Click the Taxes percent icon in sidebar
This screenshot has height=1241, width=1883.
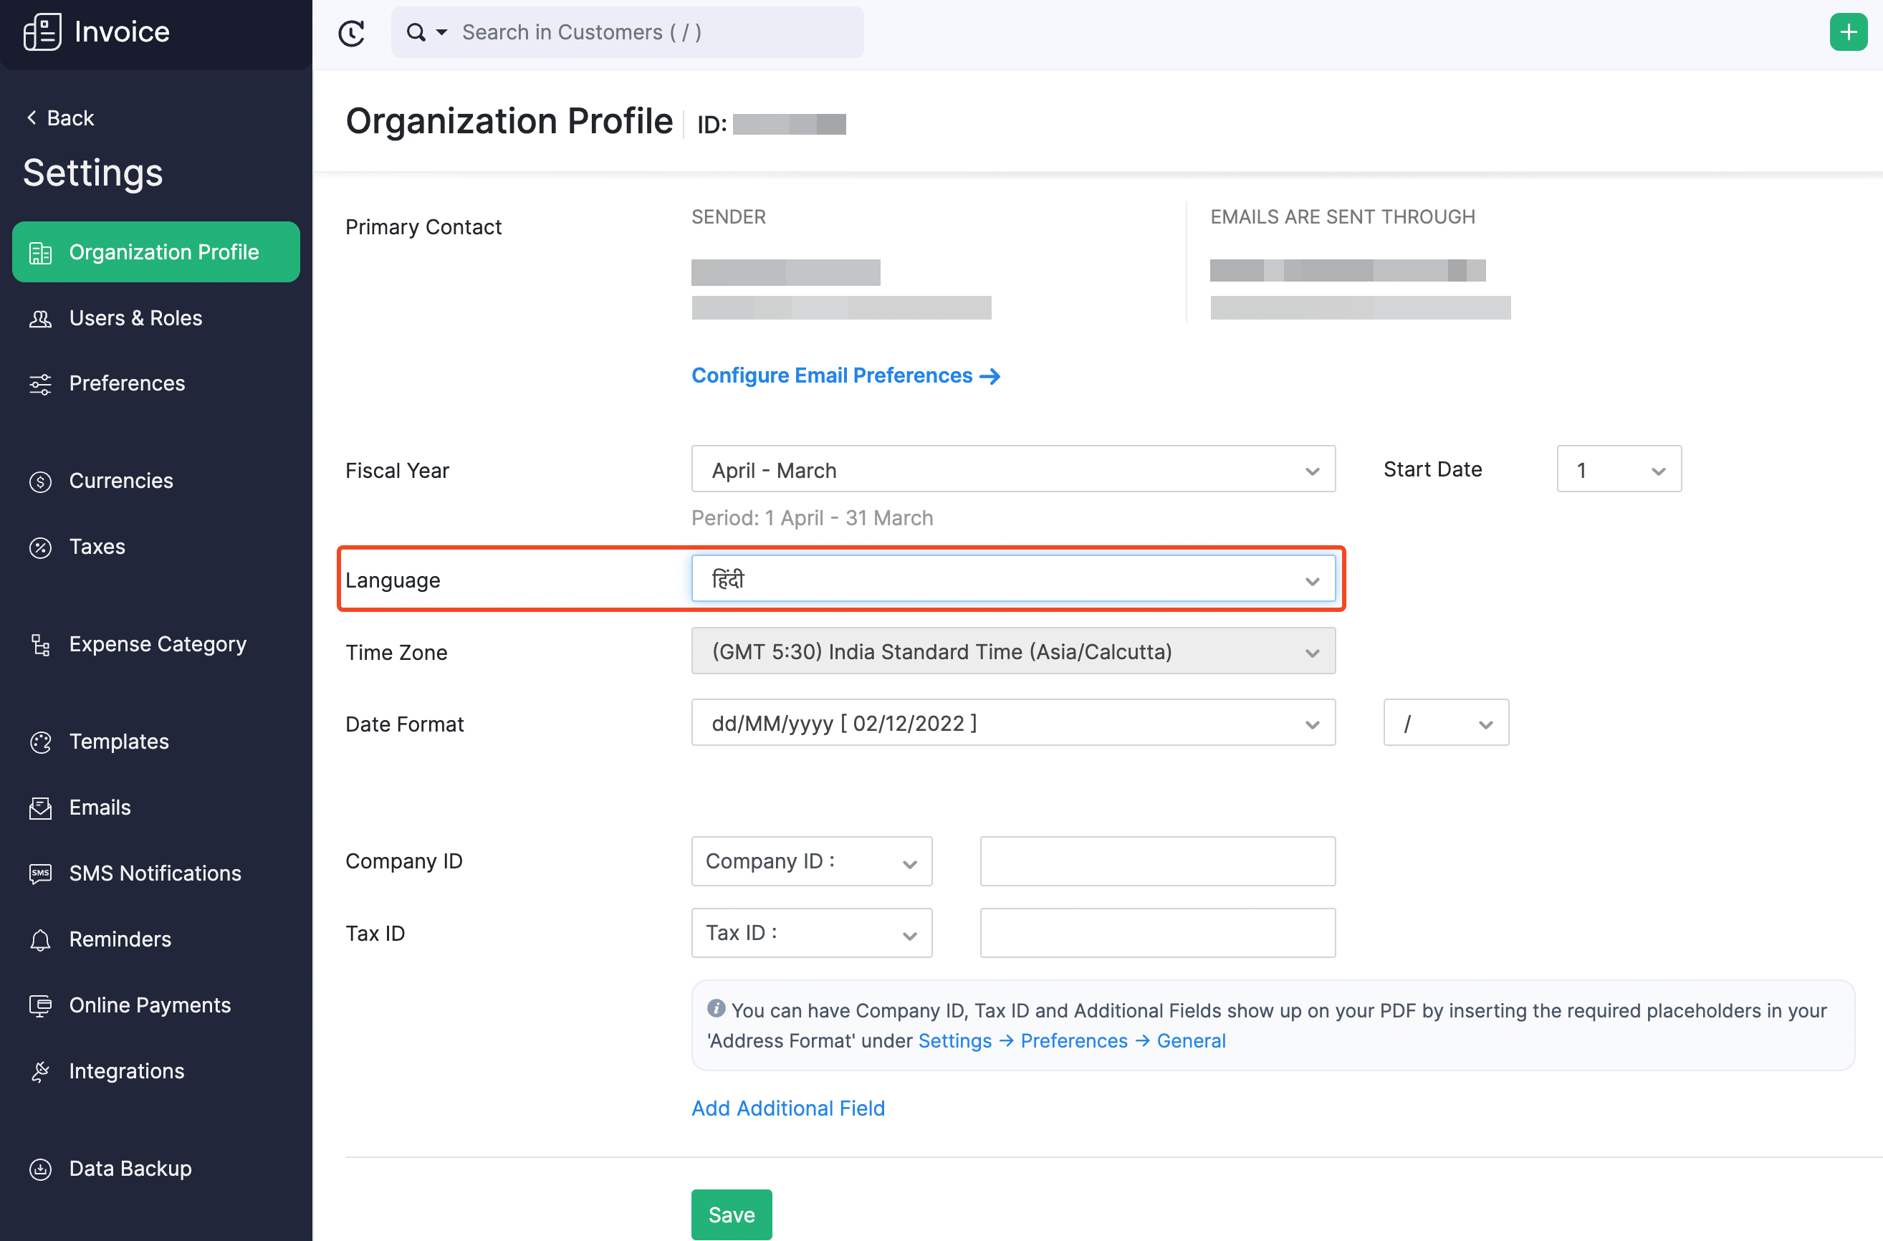click(40, 547)
